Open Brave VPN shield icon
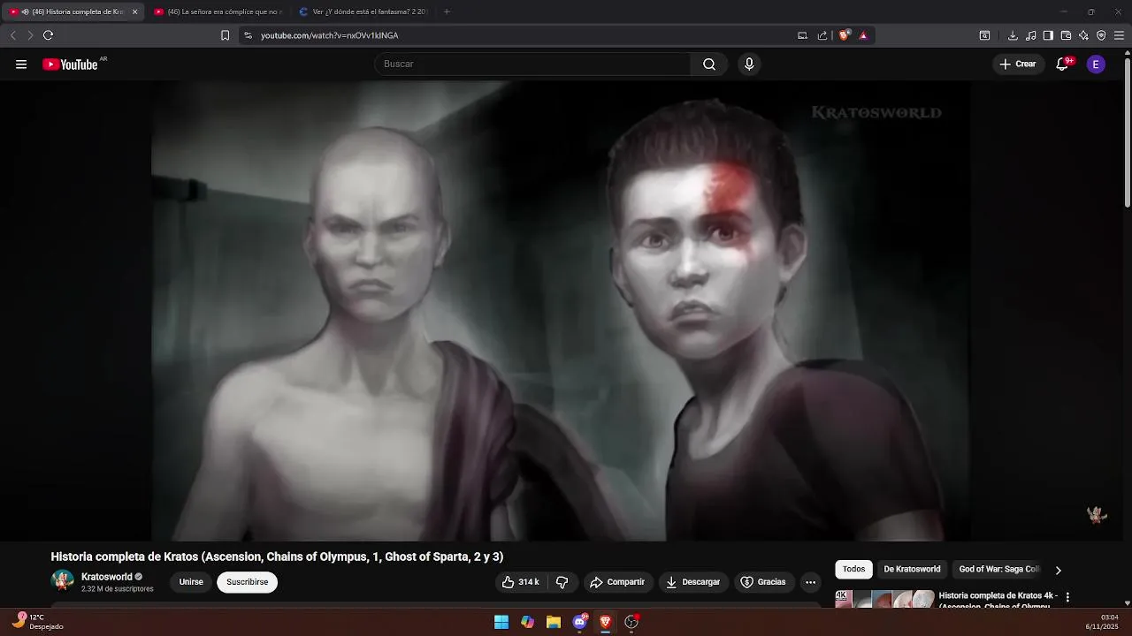Viewport: 1132px width, 636px height. click(1101, 35)
